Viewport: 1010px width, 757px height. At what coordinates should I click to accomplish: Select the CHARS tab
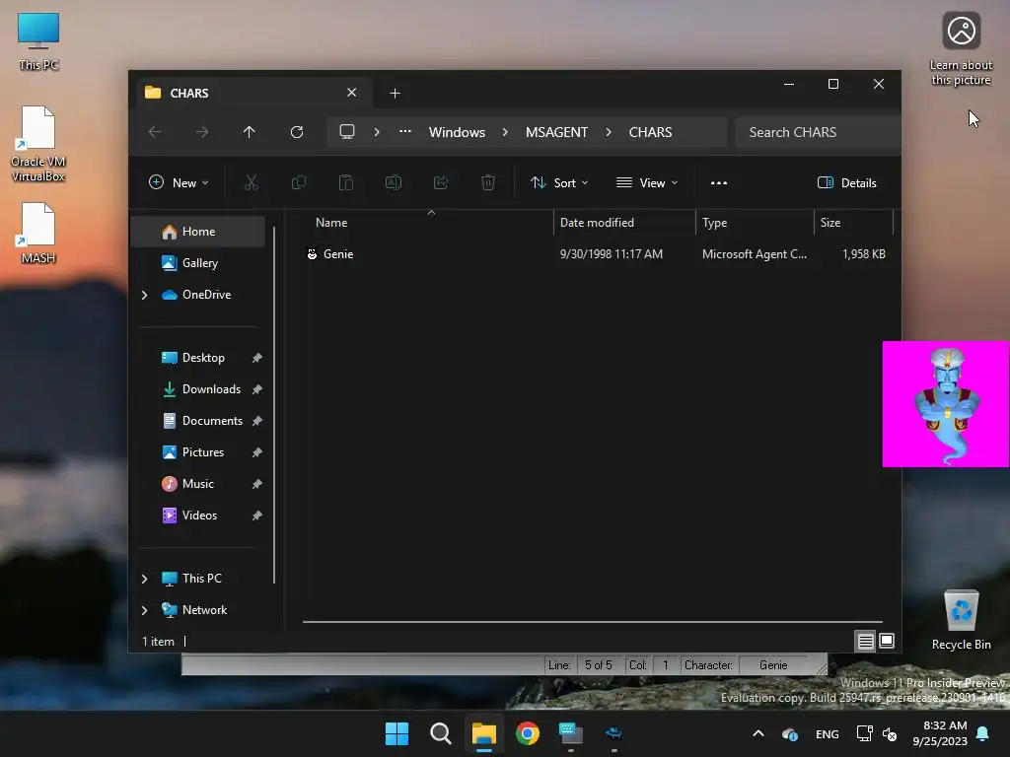(x=252, y=93)
